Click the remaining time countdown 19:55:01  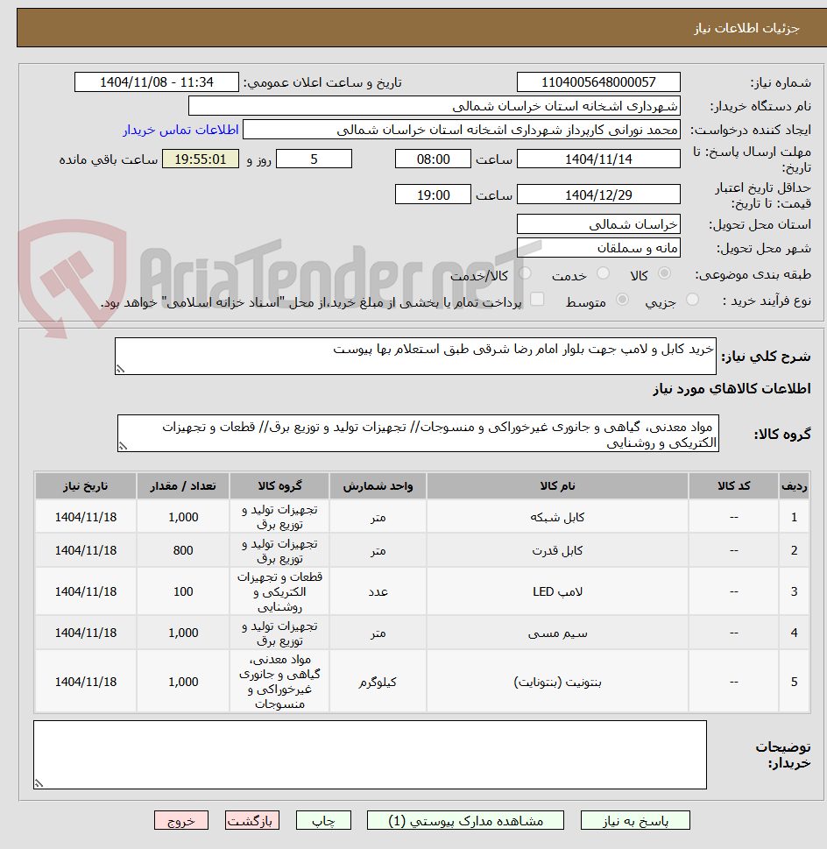point(201,159)
